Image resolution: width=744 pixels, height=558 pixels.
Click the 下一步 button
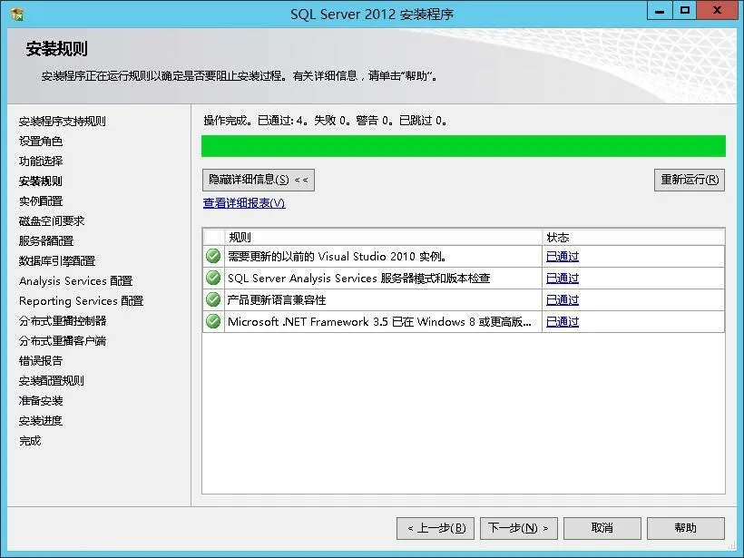[518, 527]
